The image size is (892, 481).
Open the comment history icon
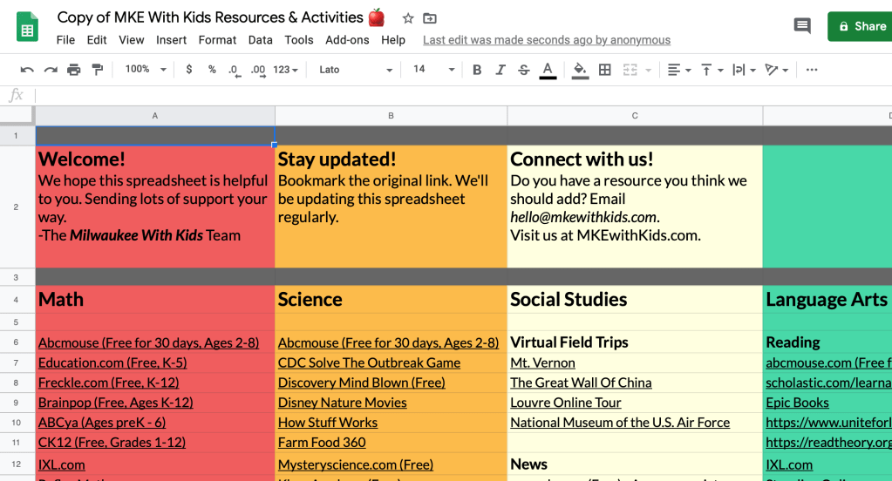click(x=802, y=26)
